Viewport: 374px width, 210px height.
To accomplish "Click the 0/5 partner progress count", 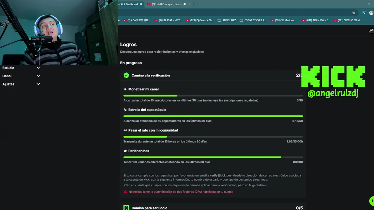I will (299, 208).
